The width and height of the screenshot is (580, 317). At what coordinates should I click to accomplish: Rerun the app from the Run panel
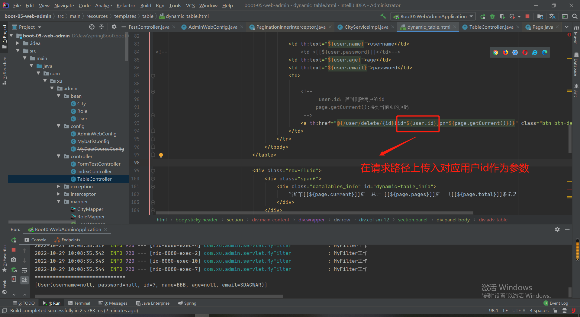(x=14, y=240)
